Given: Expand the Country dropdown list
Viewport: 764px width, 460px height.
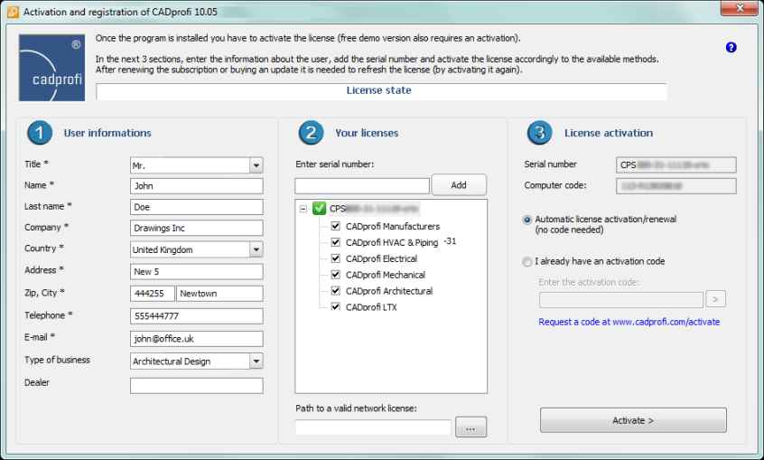Looking at the screenshot, I should click(x=256, y=249).
